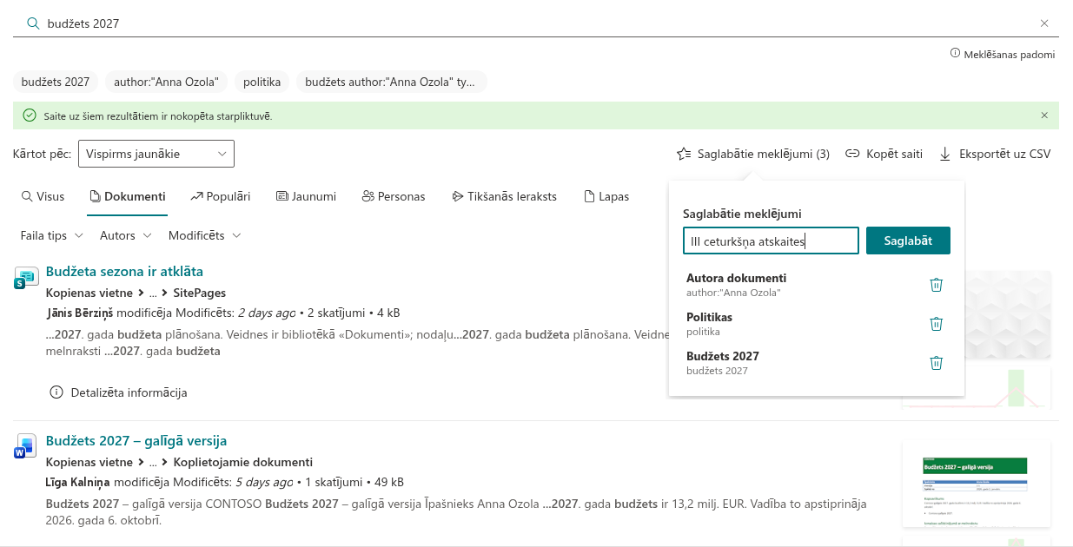The width and height of the screenshot is (1073, 547).
Task: Click Eksportēt uz CSV
Action: tap(995, 154)
